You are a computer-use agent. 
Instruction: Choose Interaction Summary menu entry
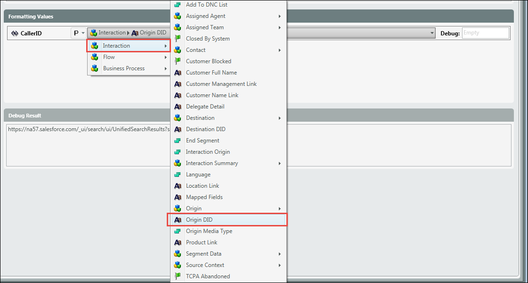click(211, 163)
